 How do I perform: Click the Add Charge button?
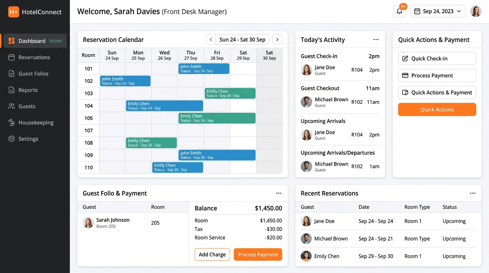[x=212, y=255]
